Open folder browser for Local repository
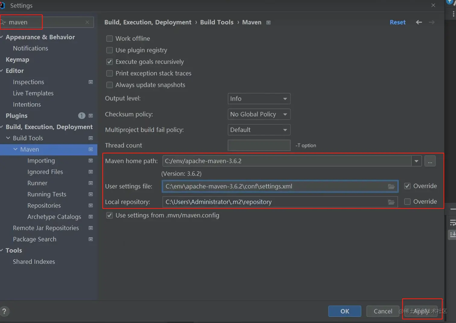The height and width of the screenshot is (323, 456). (x=391, y=202)
